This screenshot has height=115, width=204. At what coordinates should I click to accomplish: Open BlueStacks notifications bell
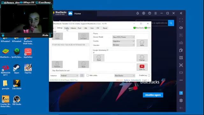pos(138,13)
